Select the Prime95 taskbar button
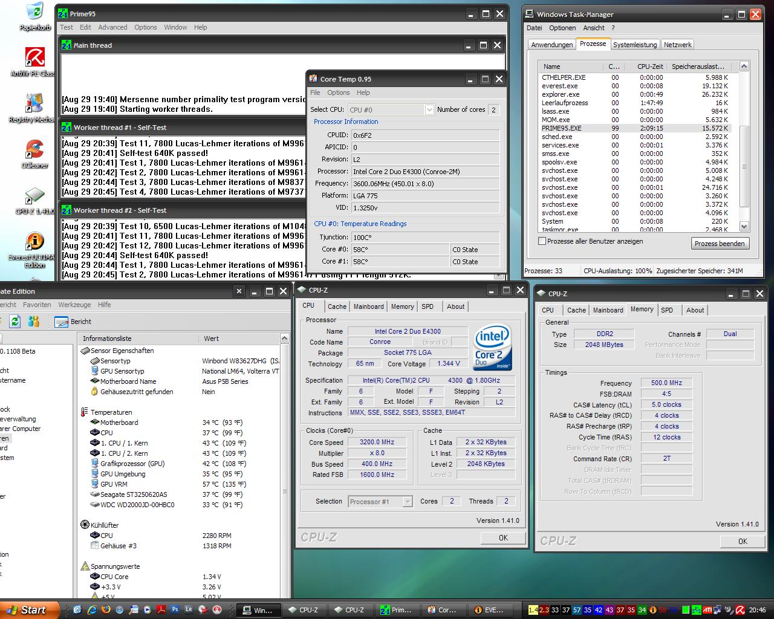The height and width of the screenshot is (619, 774). tap(397, 610)
